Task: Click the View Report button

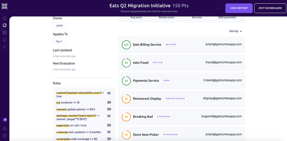Action: click(x=239, y=8)
